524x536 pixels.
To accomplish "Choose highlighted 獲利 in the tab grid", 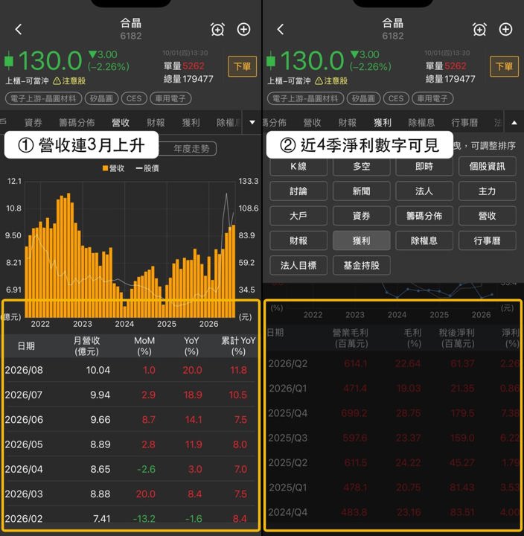I will click(361, 240).
